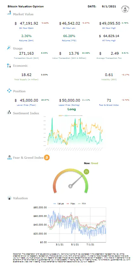The height and width of the screenshot is (267, 139).
Task: Click the Economic section icon
Action: point(9,65)
